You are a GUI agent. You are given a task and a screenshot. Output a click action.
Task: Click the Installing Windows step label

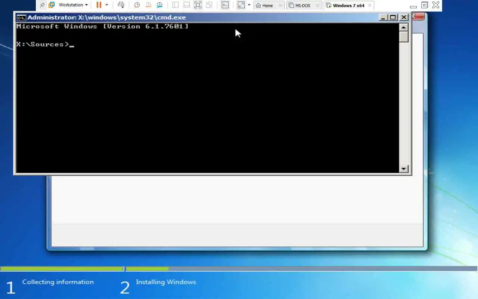tap(166, 282)
